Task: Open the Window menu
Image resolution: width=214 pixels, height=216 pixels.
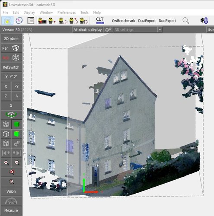Action: pyautogui.click(x=46, y=13)
